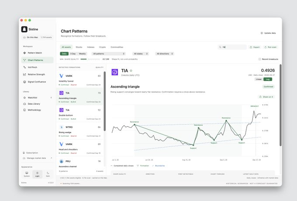Image resolution: width=297 pixels, height=201 pixels.
Task: Switch to the Commodities tab
Action: point(117,47)
